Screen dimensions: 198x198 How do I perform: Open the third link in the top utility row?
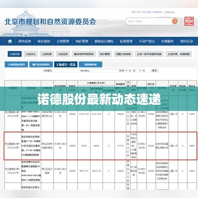pos(157,12)
